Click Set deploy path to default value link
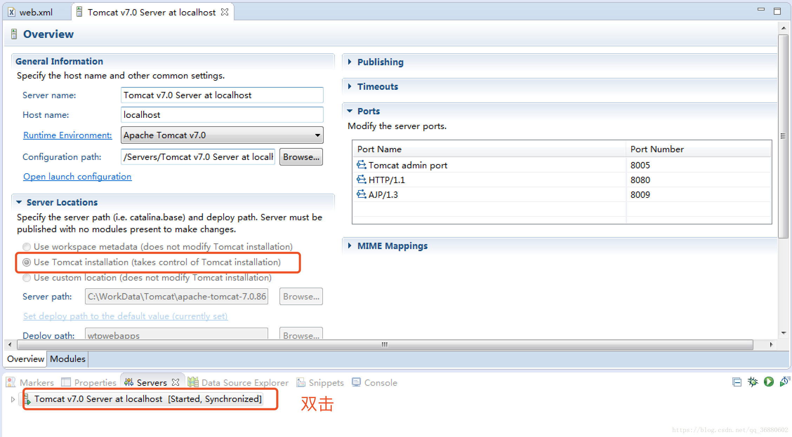This screenshot has width=792, height=437. (125, 316)
